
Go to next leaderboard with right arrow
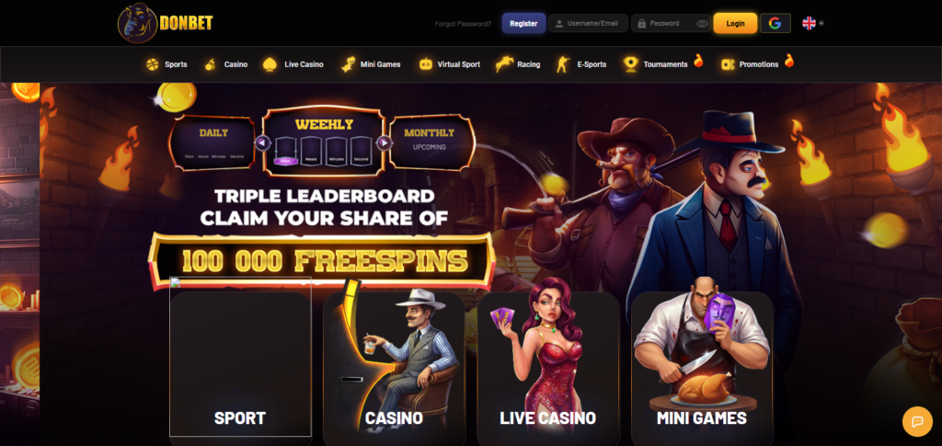384,143
